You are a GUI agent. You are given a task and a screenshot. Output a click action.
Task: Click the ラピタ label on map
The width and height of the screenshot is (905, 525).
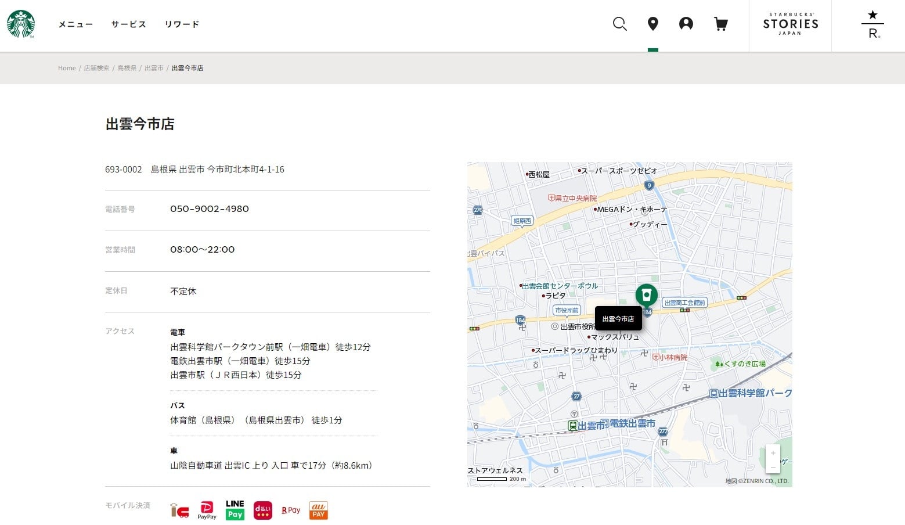pyautogui.click(x=554, y=296)
